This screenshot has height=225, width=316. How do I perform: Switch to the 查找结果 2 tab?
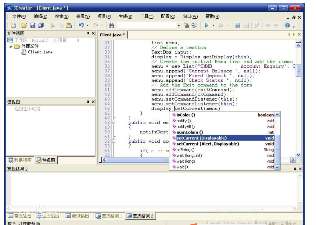coord(141,216)
